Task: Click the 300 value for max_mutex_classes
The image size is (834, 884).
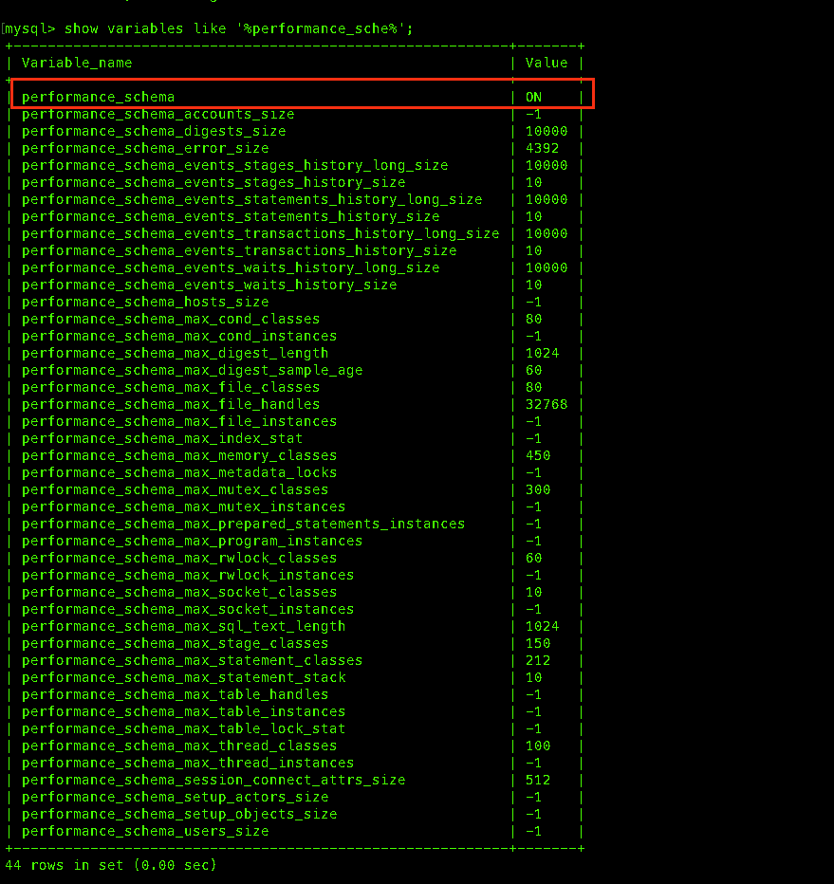Action: tap(538, 489)
